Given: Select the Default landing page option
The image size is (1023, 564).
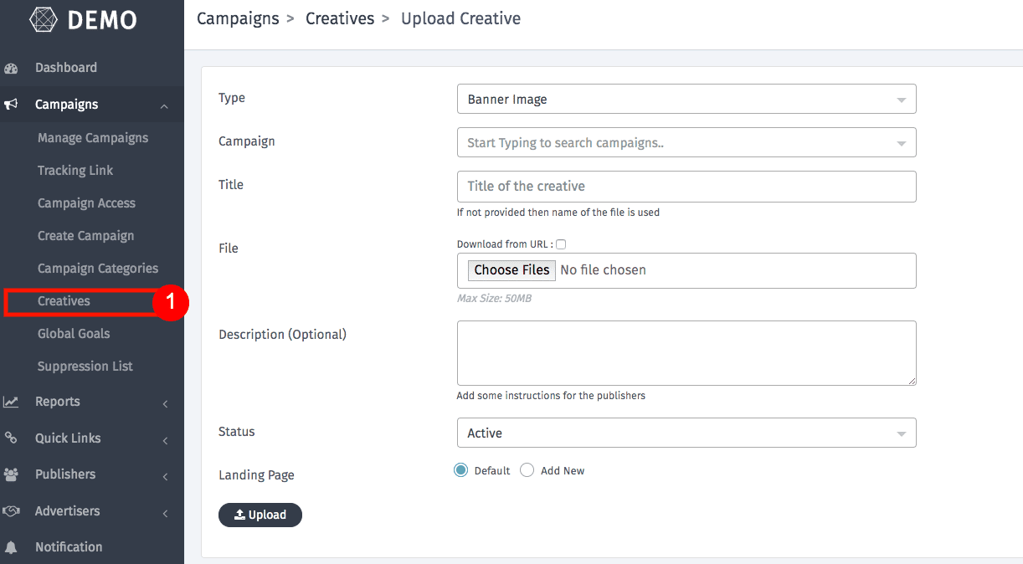Looking at the screenshot, I should click(x=460, y=470).
